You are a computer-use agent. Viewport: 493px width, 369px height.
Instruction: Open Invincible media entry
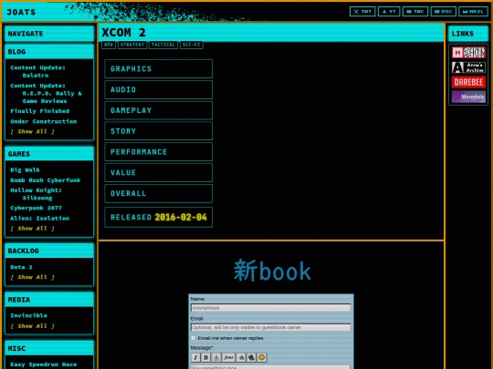click(x=28, y=315)
